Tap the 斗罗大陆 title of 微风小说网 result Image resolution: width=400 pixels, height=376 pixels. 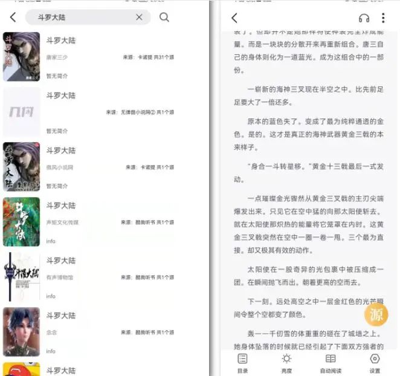tap(61, 151)
